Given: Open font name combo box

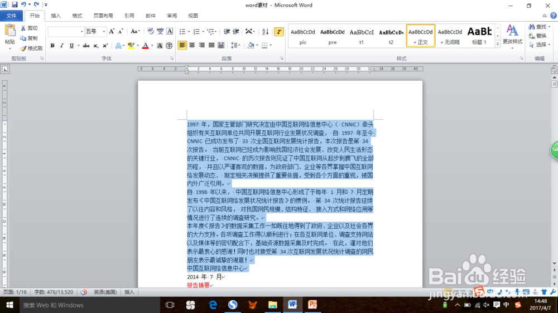Looking at the screenshot, I should pyautogui.click(x=66, y=32).
